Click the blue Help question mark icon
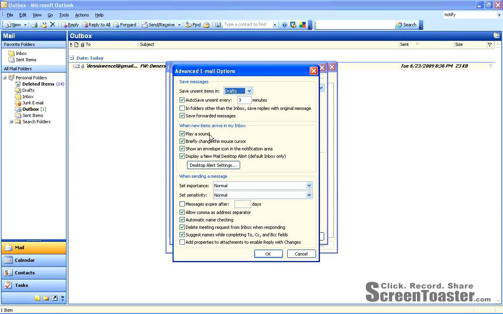 click(284, 25)
